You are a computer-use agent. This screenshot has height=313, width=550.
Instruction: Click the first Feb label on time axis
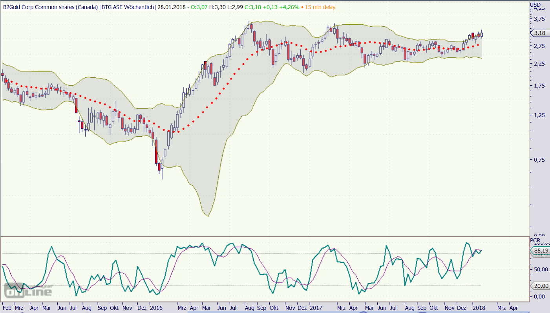[7, 309]
